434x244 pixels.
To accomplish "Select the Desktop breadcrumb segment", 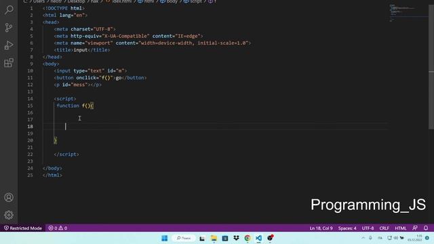I will 76,1.
